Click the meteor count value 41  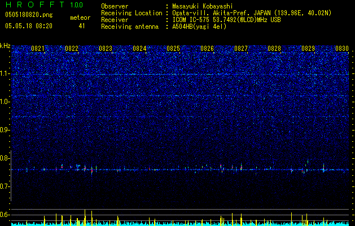[x=82, y=26]
